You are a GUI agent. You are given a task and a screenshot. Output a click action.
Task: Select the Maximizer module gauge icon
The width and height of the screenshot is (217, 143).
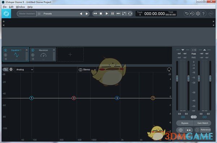point(43,55)
